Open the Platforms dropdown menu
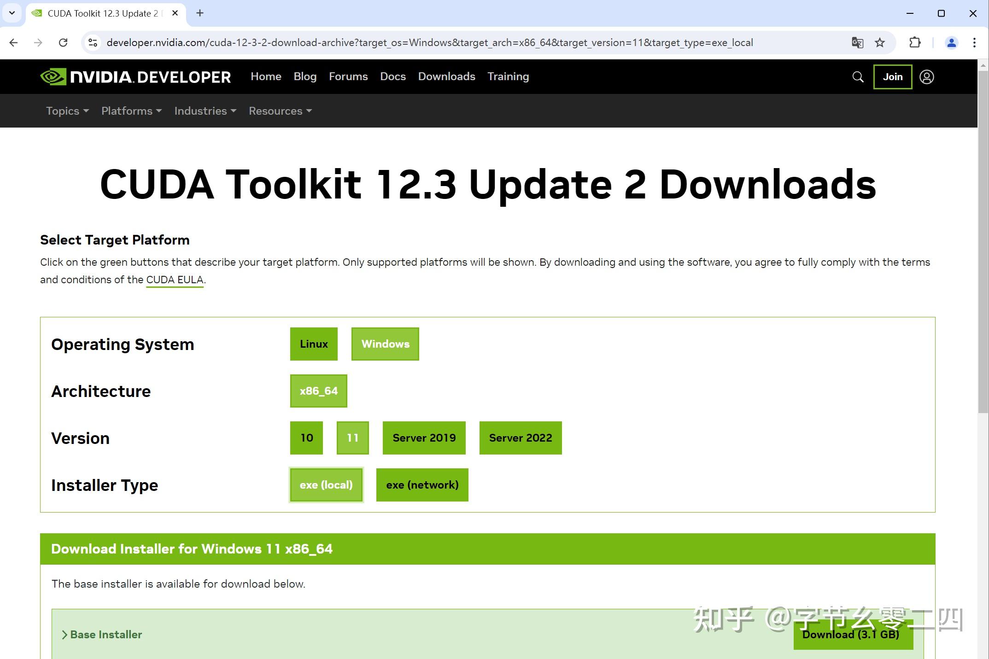Screen dimensions: 989x659 (x=131, y=111)
